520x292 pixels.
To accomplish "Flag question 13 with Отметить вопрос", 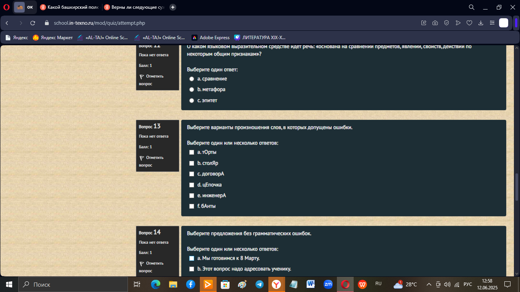I will coord(152,161).
